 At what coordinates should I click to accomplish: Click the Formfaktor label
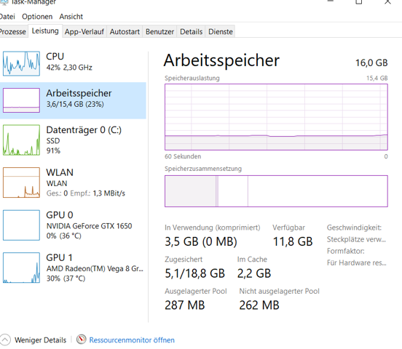coord(346,251)
